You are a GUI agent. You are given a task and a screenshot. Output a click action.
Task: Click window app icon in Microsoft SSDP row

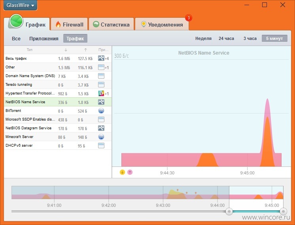101,119
